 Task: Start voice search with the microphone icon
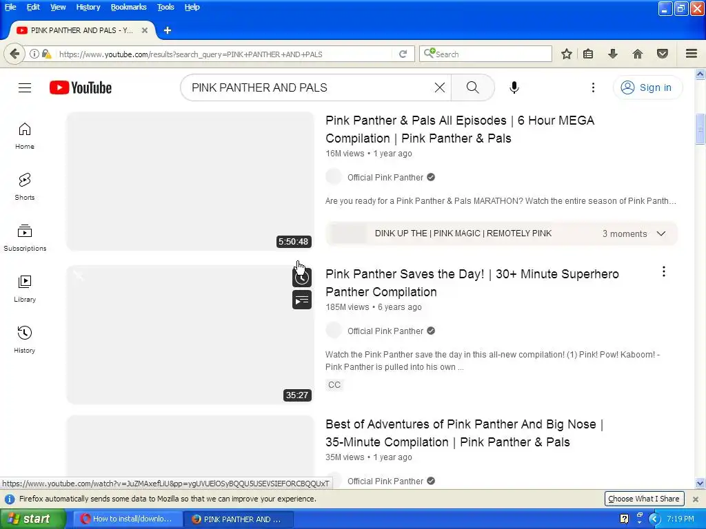tap(514, 87)
